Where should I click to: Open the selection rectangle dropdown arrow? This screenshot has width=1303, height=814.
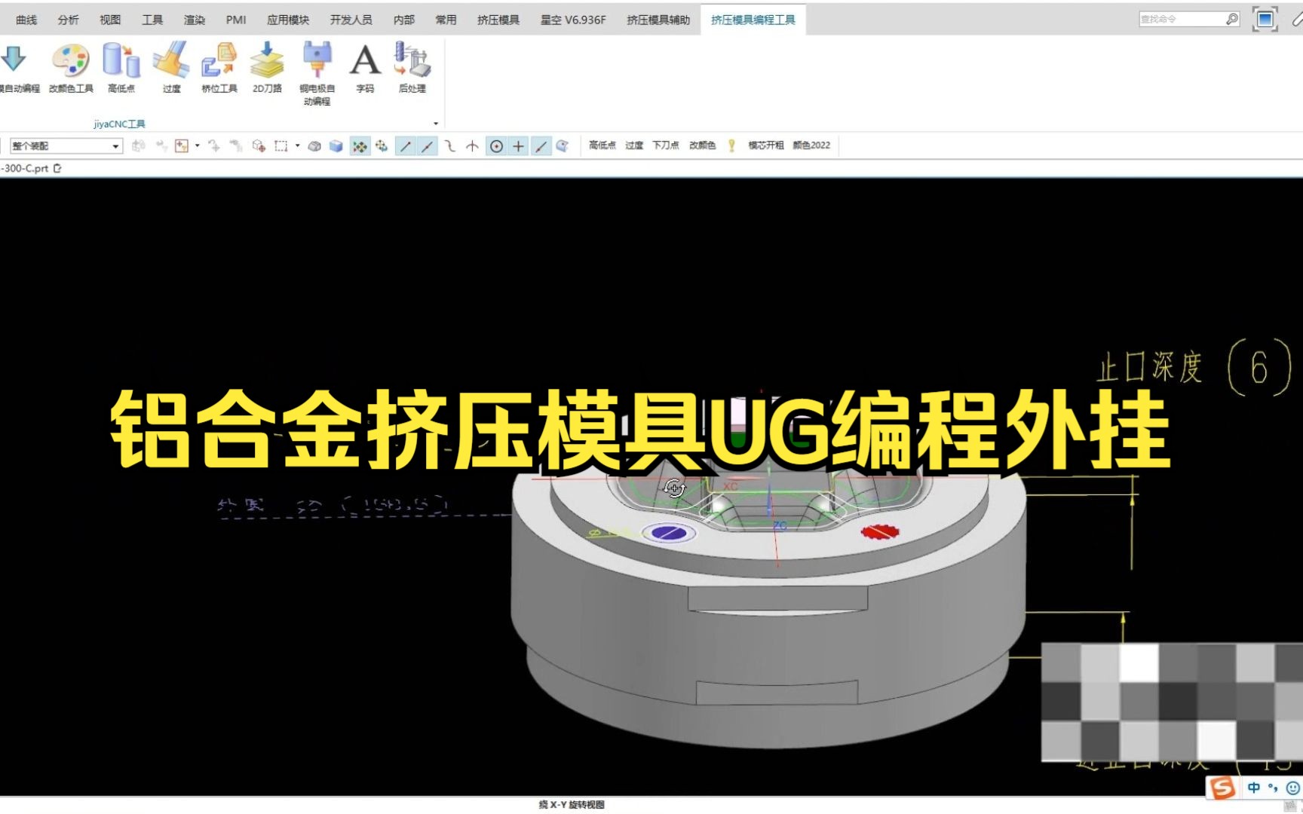[x=298, y=145]
